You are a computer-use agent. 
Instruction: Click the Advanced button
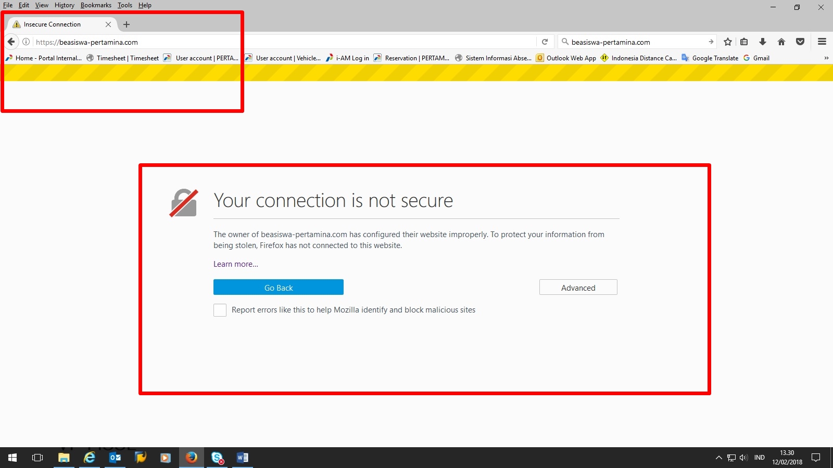(x=578, y=287)
